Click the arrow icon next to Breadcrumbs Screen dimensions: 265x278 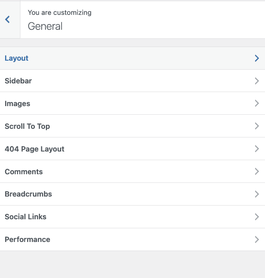pos(257,194)
